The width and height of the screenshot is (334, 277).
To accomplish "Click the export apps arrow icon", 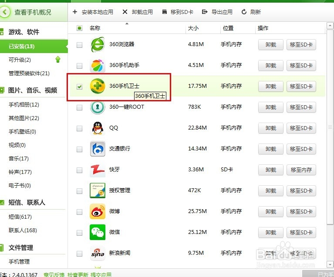I will tap(205, 12).
